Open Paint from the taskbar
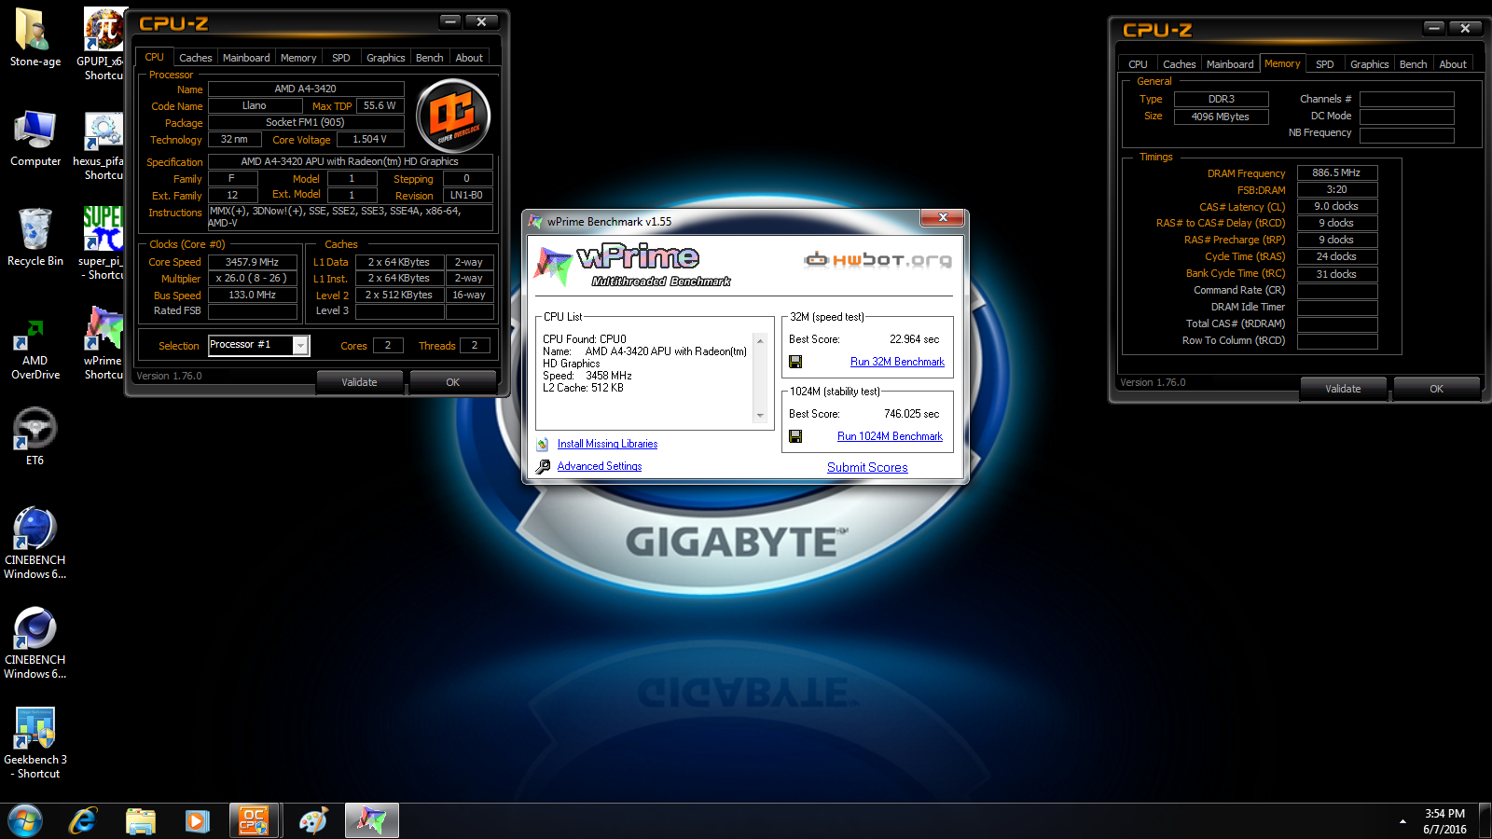Screen dimensions: 1492x839 [x=313, y=821]
